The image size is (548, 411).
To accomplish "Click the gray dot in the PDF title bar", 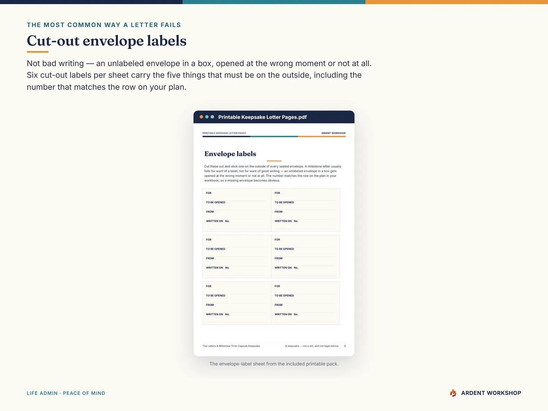I will pyautogui.click(x=212, y=117).
